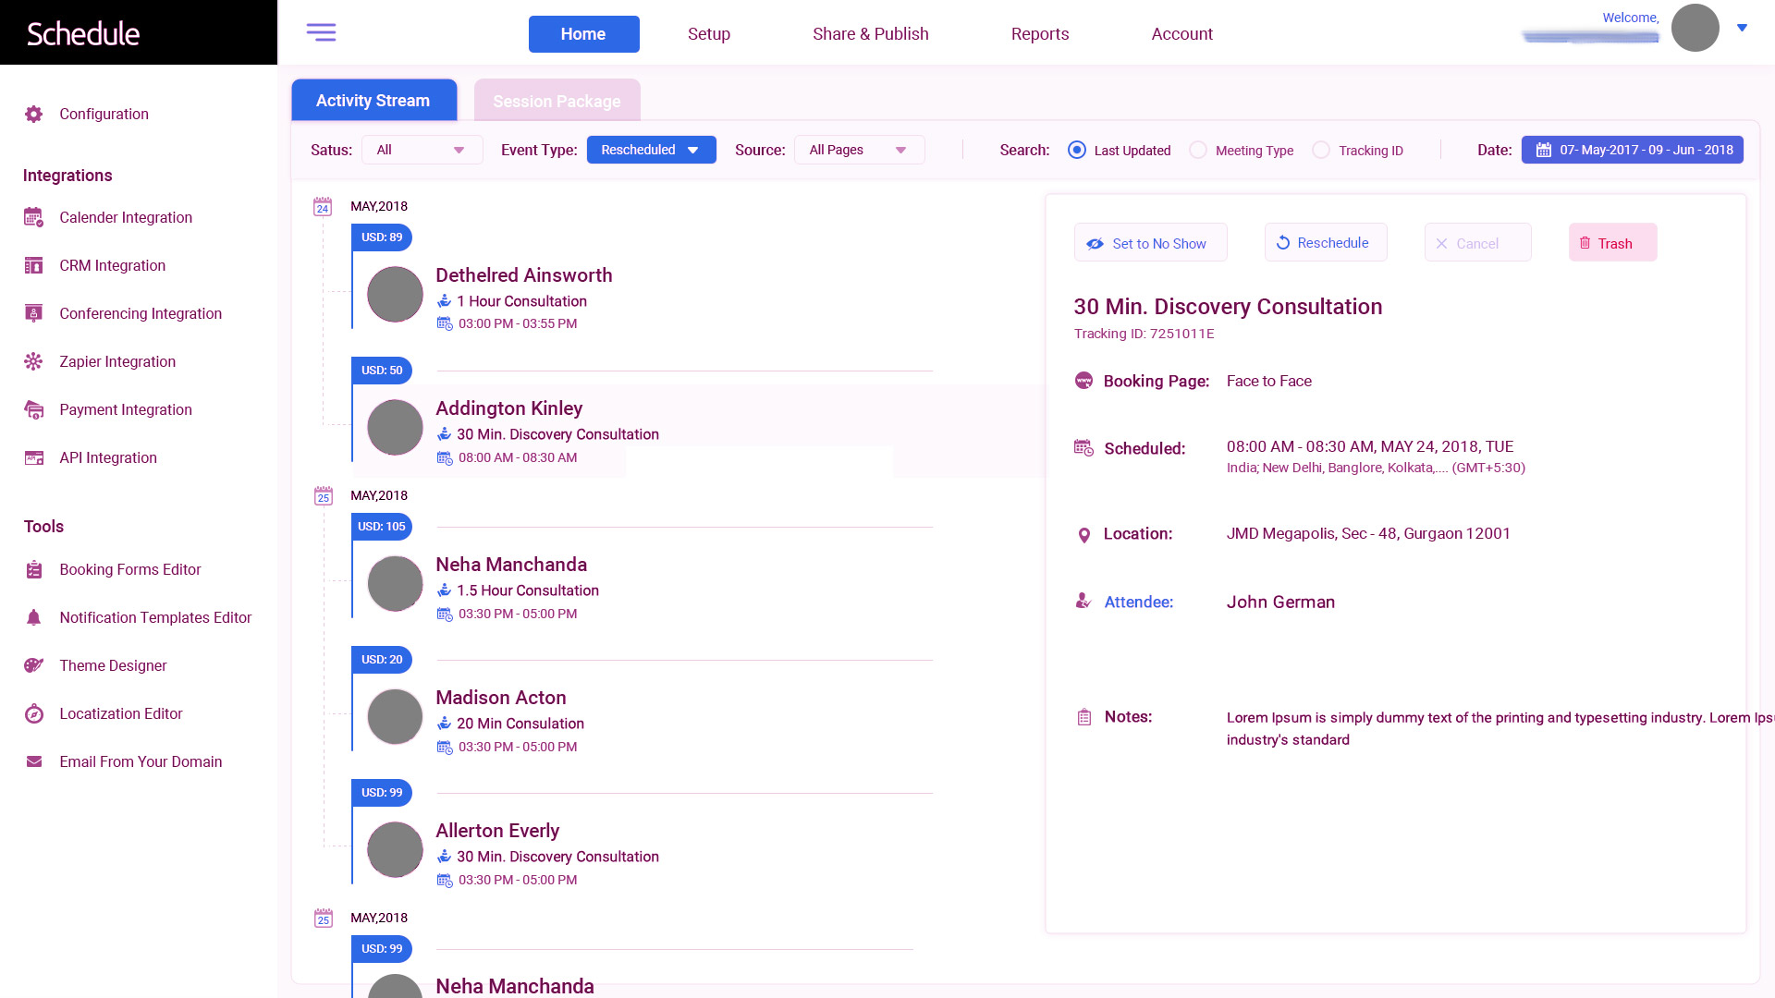Open the Event Type Rescheduled dropdown

[651, 150]
